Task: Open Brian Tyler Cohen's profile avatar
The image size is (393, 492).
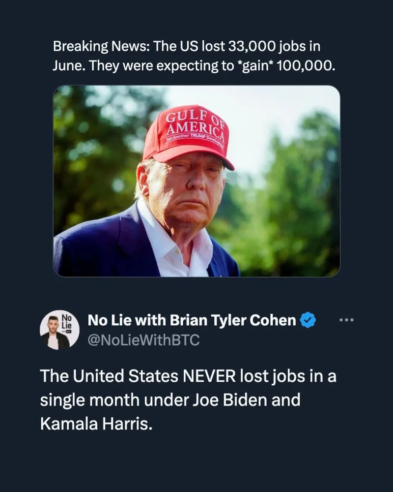Action: coord(59,330)
